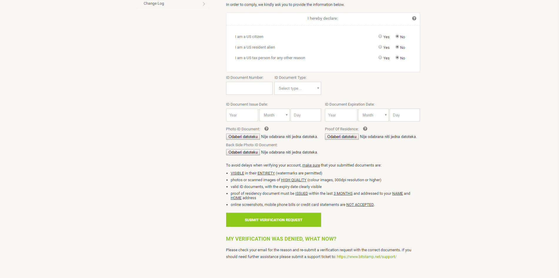This screenshot has height=278, width=559.
Task: Open the ID Document Type dropdown
Action: coord(298,88)
